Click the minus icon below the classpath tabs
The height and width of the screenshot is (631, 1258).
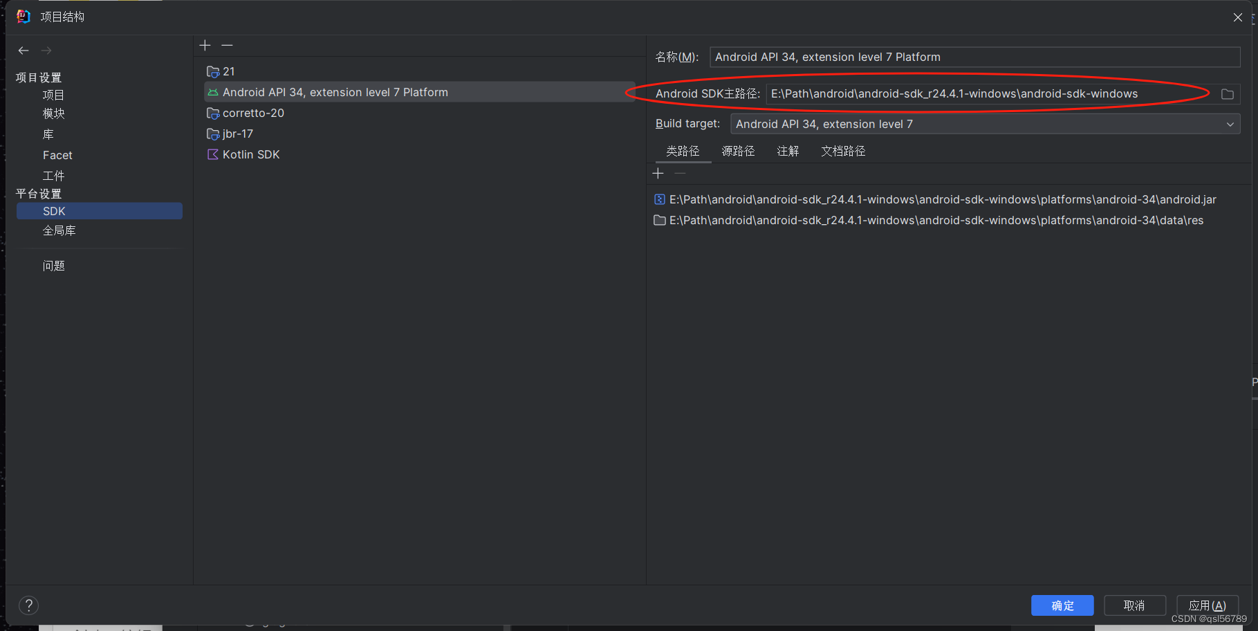tap(679, 173)
